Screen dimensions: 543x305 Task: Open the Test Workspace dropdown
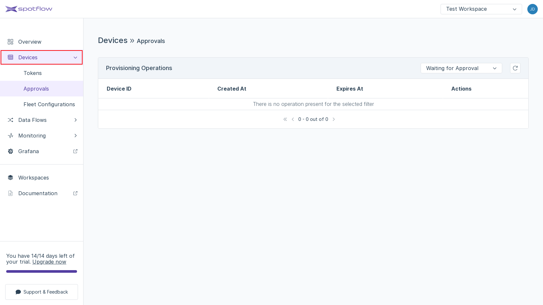click(x=481, y=9)
